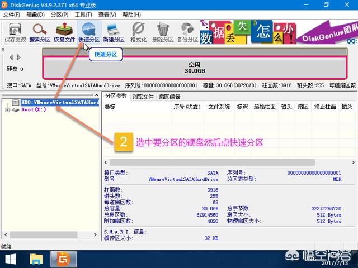The height and width of the screenshot is (268, 358).
Task: Click the partition table type value MBR
Action: point(337,179)
